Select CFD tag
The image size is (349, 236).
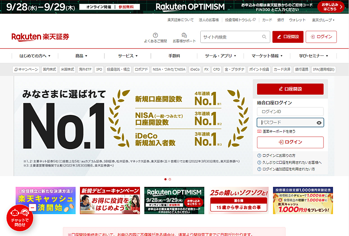click(216, 70)
